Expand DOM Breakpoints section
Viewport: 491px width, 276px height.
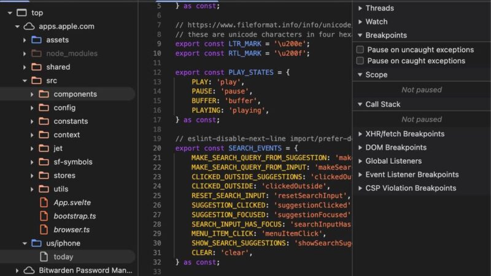360,147
